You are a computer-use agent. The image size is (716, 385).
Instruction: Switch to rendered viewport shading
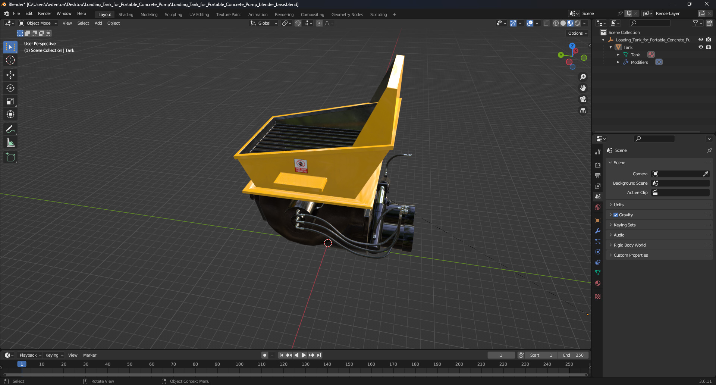coord(577,23)
